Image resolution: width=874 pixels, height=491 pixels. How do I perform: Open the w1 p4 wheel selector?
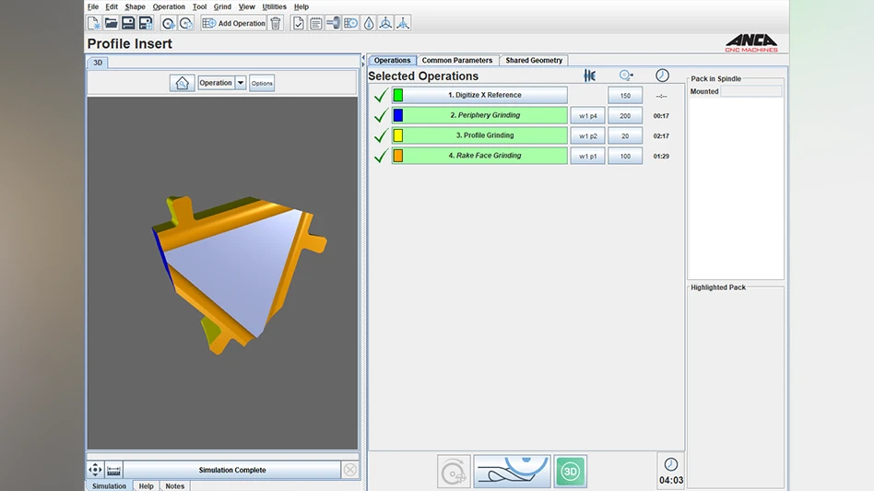coord(587,116)
